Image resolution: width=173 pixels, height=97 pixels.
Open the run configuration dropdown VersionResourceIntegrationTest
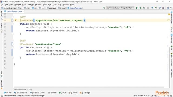120,8
